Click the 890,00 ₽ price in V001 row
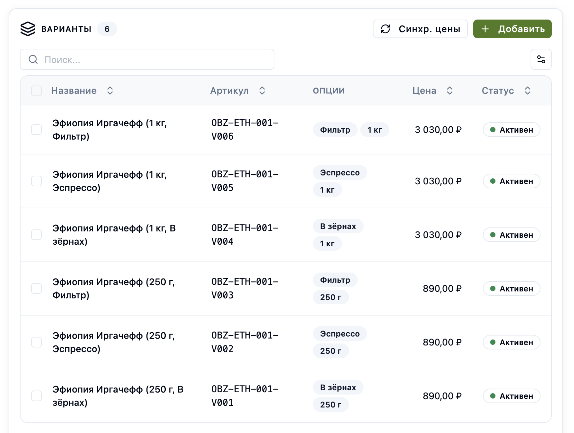 [x=442, y=396]
